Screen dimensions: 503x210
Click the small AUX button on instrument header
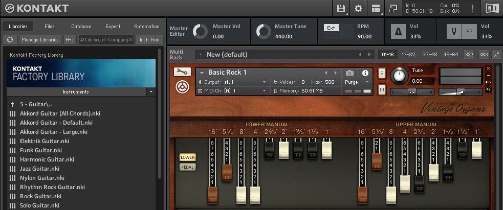488,82
